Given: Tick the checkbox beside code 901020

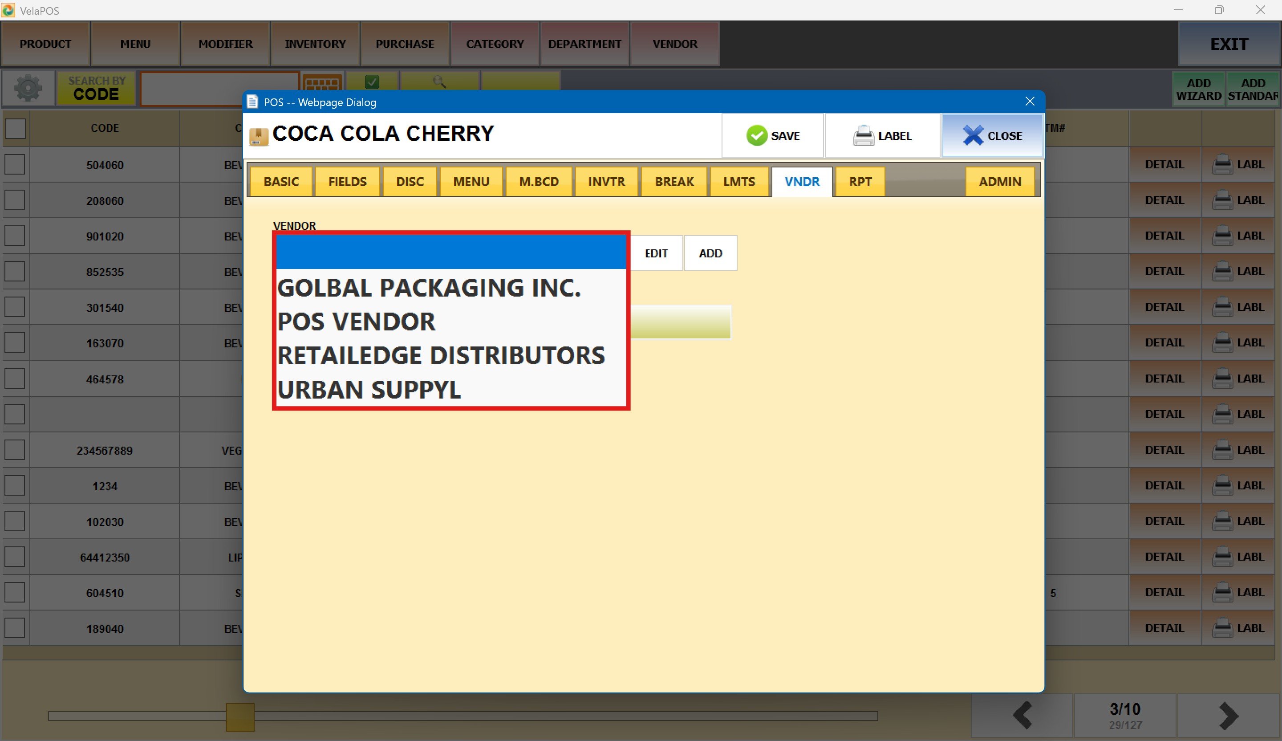Looking at the screenshot, I should tap(15, 236).
